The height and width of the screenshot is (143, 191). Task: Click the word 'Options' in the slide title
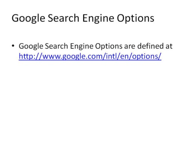coord(135,18)
